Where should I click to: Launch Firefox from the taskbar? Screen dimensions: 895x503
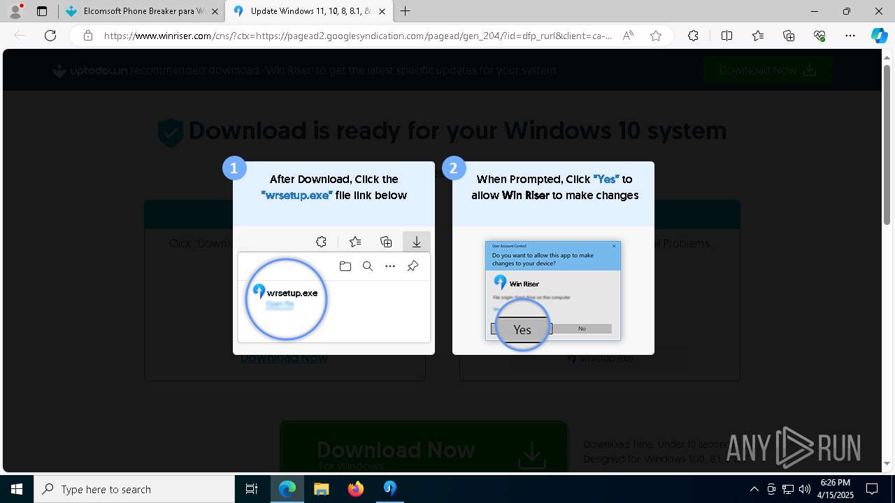(356, 489)
